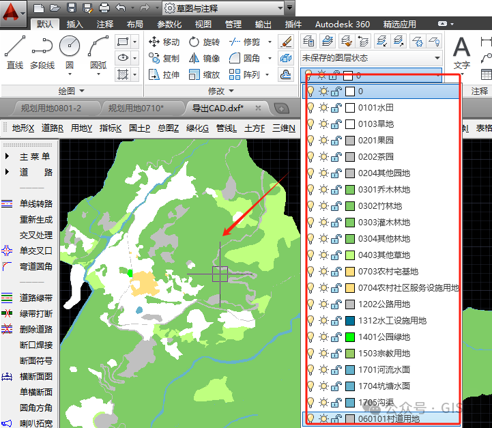Toggle lightbulb visibility of layer 0101水田

[x=310, y=108]
